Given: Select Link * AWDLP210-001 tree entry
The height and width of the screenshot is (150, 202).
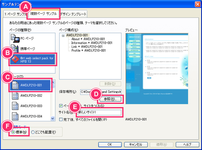Looking at the screenshot, I should tap(87, 47).
